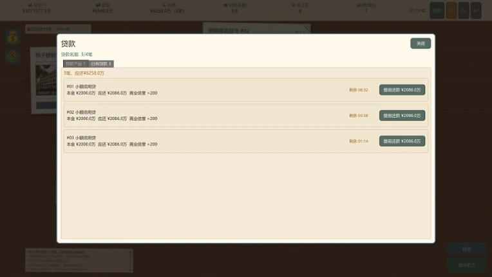Click 施工队 8 stat in top bar

pyautogui.click(x=300, y=8)
